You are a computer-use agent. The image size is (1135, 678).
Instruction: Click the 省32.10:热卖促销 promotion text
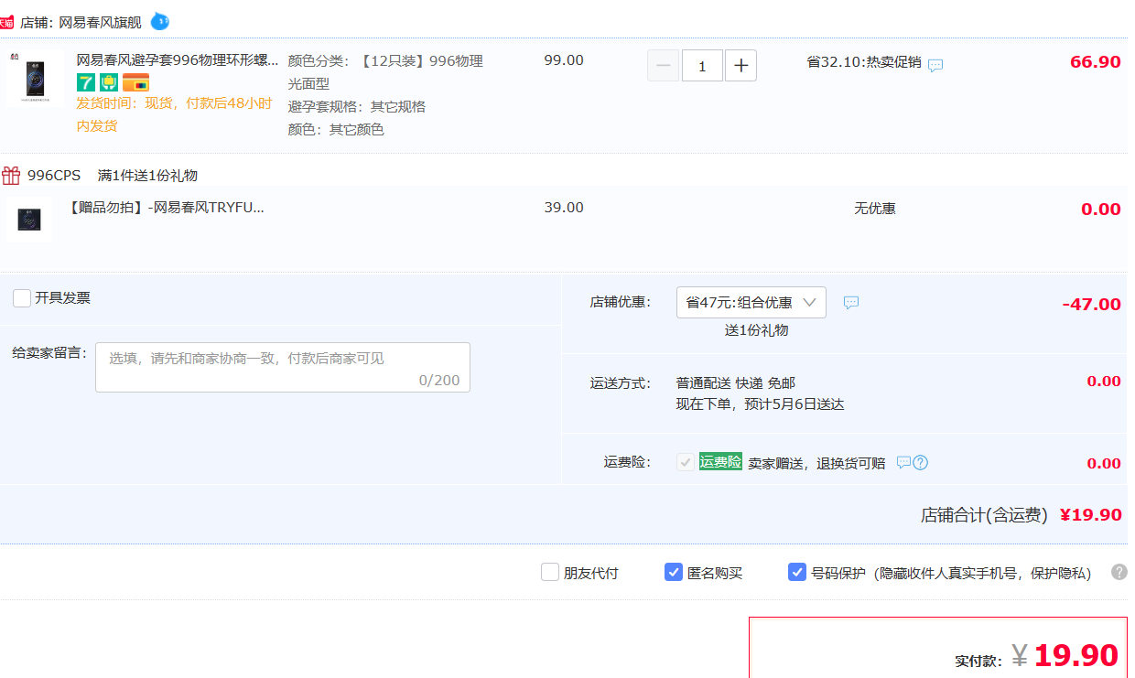[864, 62]
